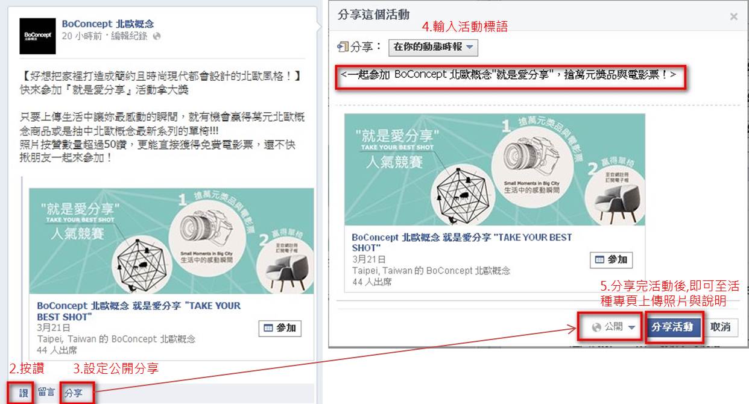The width and height of the screenshot is (749, 404).
Task: Click the 參加 button inside the share dialog
Action: point(612,260)
